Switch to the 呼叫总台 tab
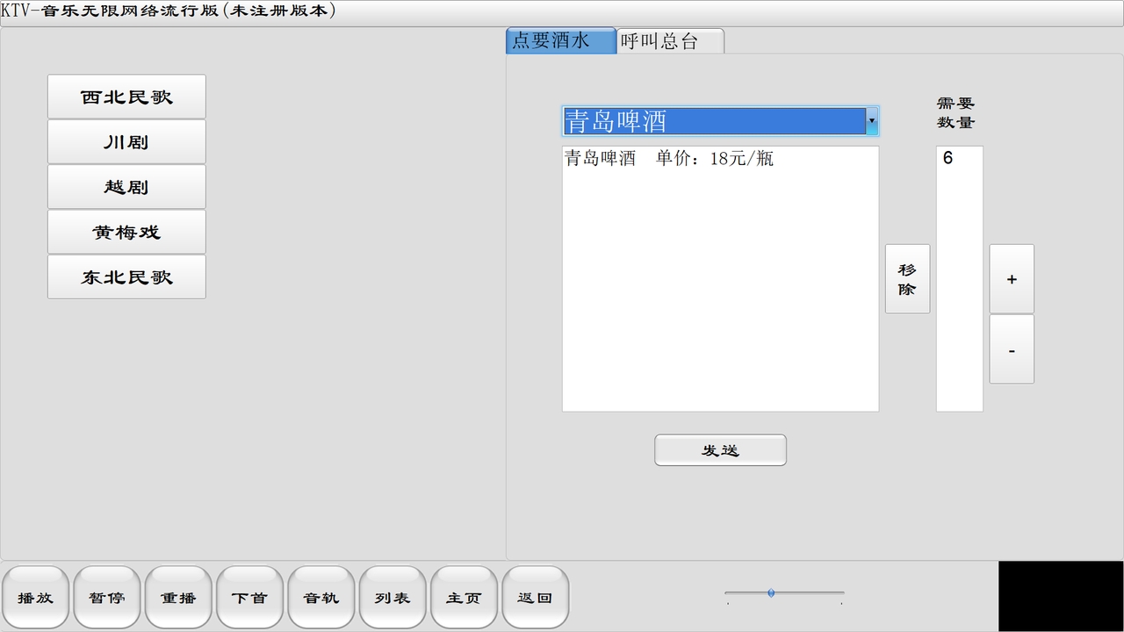Image resolution: width=1124 pixels, height=632 pixels. 670,39
